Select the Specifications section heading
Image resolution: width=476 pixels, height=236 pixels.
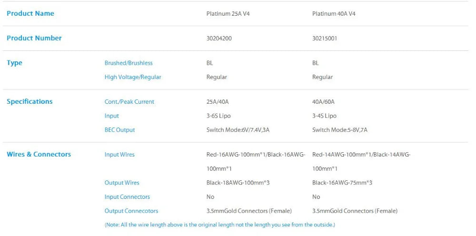pos(30,101)
